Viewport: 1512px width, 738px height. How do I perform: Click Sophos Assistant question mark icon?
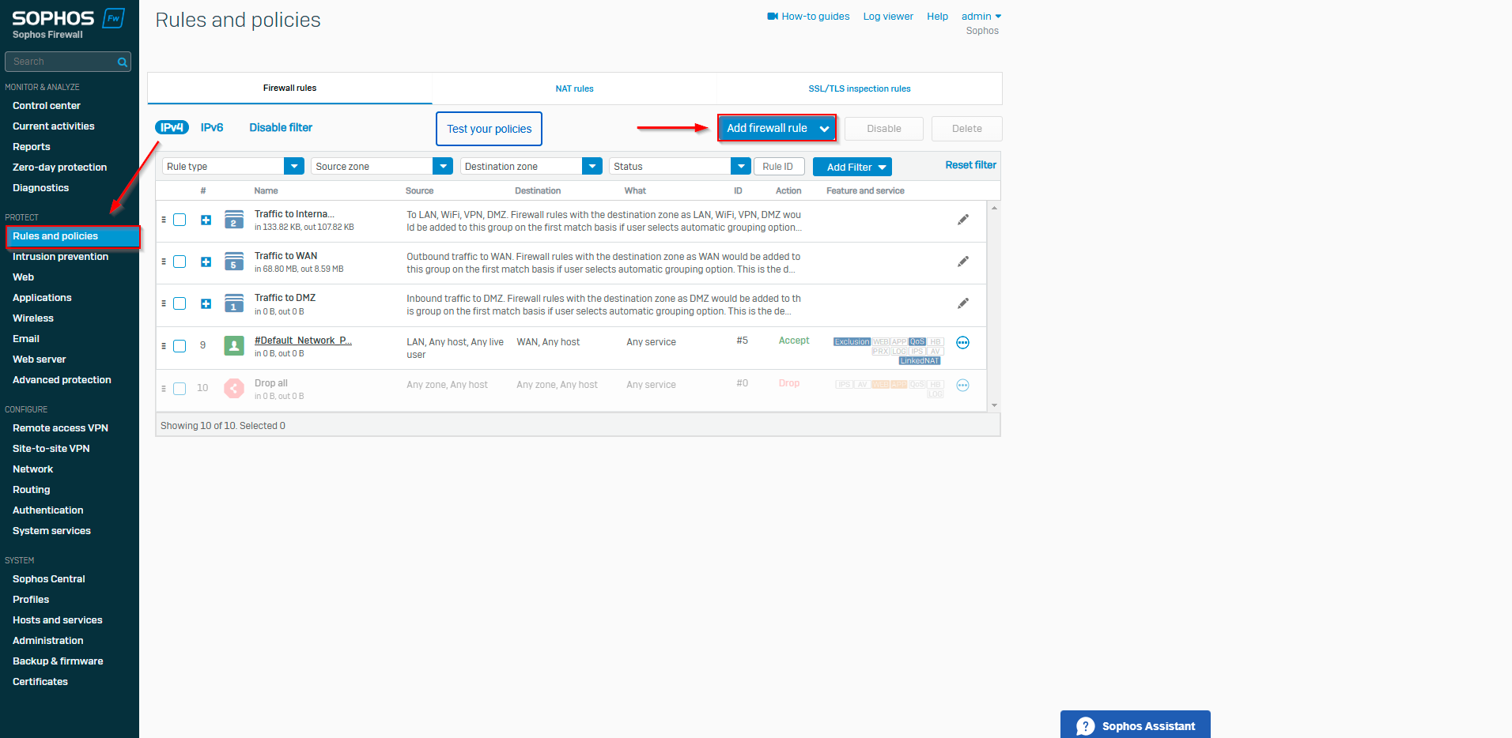pyautogui.click(x=1086, y=726)
